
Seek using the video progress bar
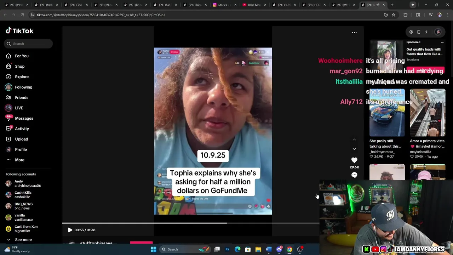click(191, 223)
